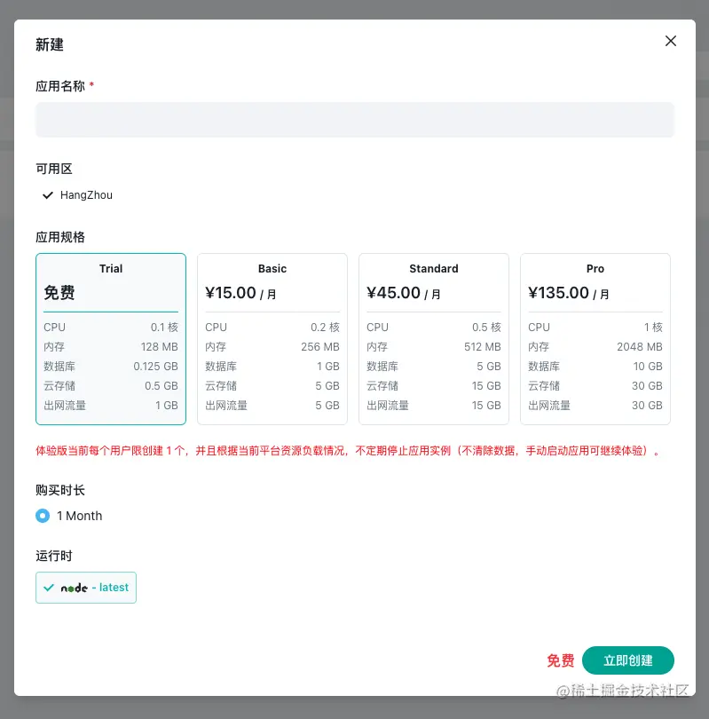Choose the Pro ¥135.00 plan card
Screen dimensions: 709x719
click(x=595, y=339)
